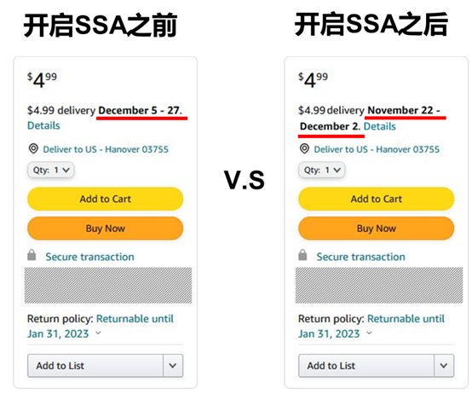Click padlock icon in left buy box
The width and height of the screenshot is (472, 394).
click(32, 255)
